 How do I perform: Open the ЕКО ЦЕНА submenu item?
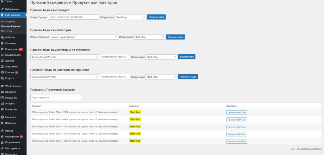(6, 31)
